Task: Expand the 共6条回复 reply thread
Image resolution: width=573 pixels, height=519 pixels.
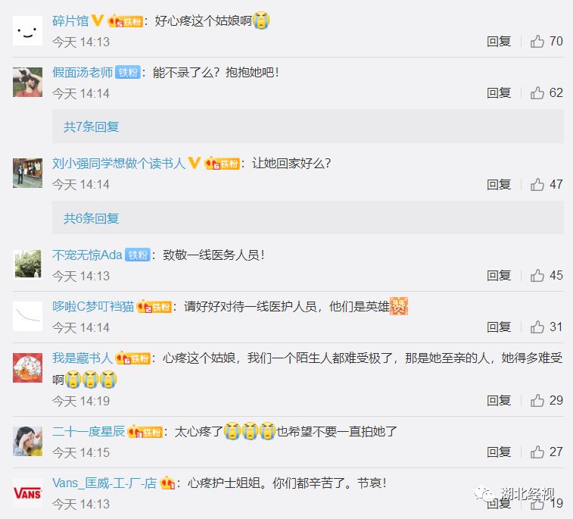Action: 92,218
